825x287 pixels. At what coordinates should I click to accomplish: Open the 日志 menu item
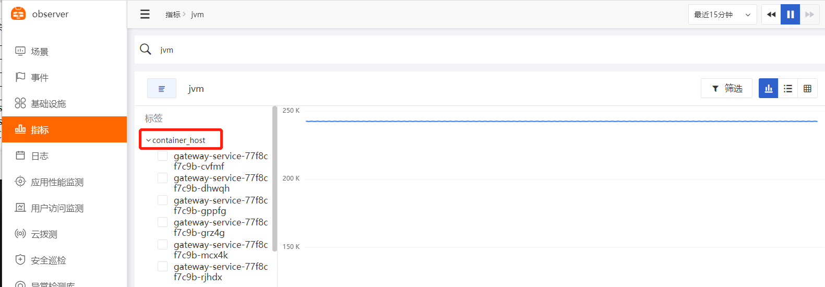pyautogui.click(x=40, y=156)
